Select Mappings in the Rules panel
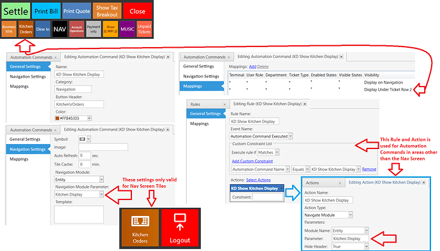Viewport: 440px width, 251px height. point(199,124)
